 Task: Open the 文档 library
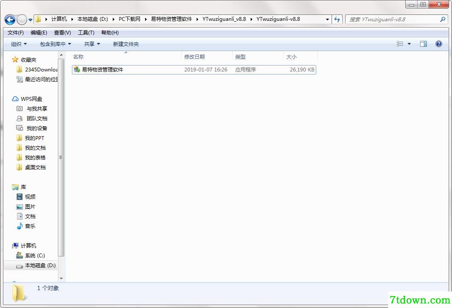30,217
